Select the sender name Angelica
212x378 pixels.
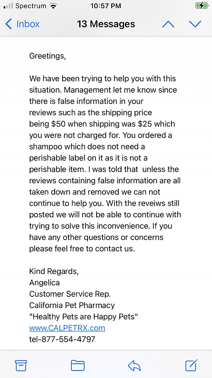pos(45,283)
